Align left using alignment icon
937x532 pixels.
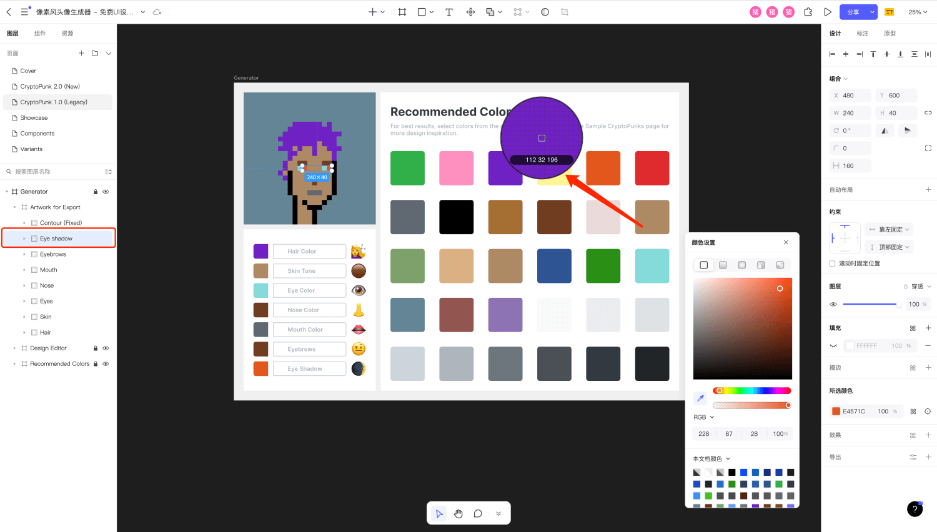tap(832, 54)
